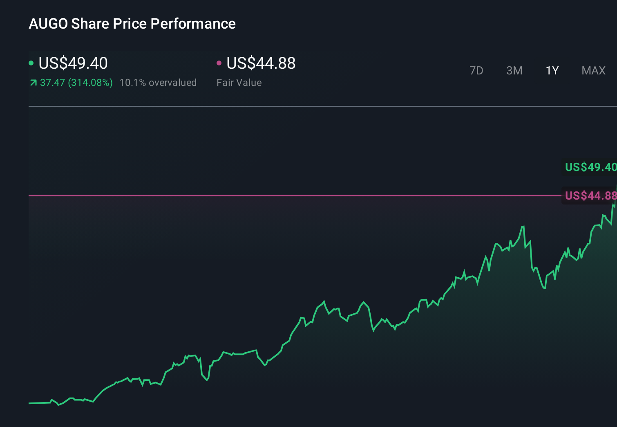Viewport: 617px width, 427px height.
Task: Select the 7D time range
Action: click(476, 70)
